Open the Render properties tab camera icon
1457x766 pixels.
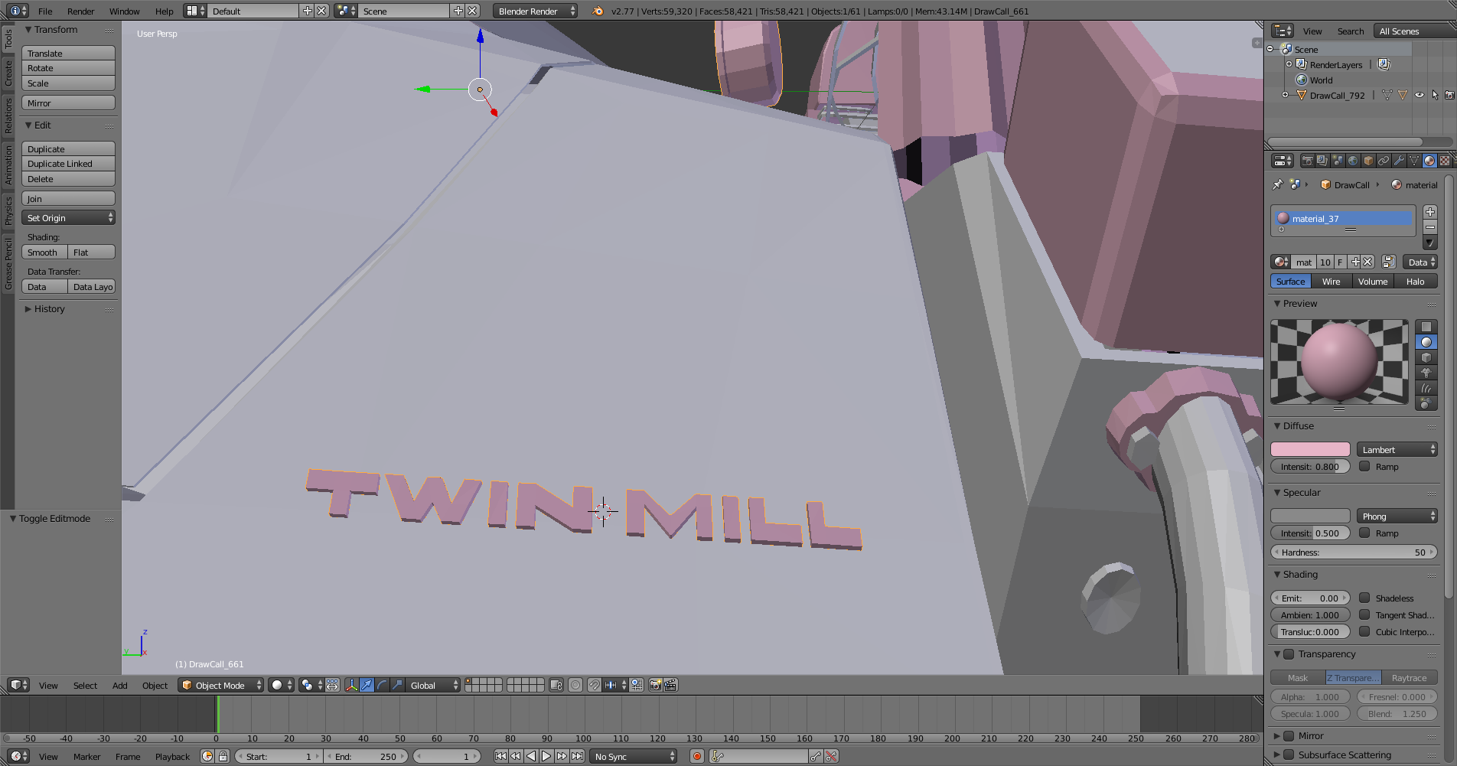(1307, 161)
